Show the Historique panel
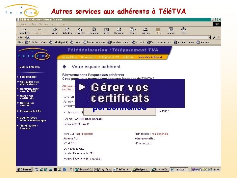The image size is (237, 178). 119,31
